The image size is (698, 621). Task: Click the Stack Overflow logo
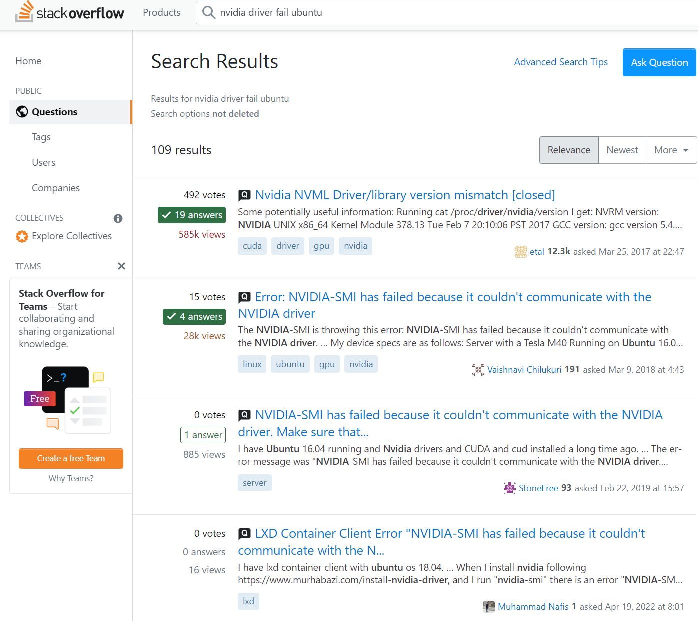point(70,12)
